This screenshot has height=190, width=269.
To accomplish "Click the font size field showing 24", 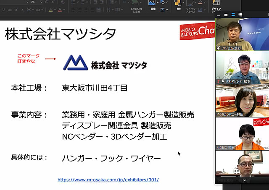I will (x=33, y=2).
